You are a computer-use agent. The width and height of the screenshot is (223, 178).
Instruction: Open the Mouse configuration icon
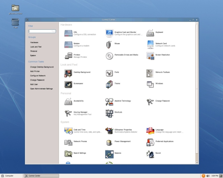109,44
